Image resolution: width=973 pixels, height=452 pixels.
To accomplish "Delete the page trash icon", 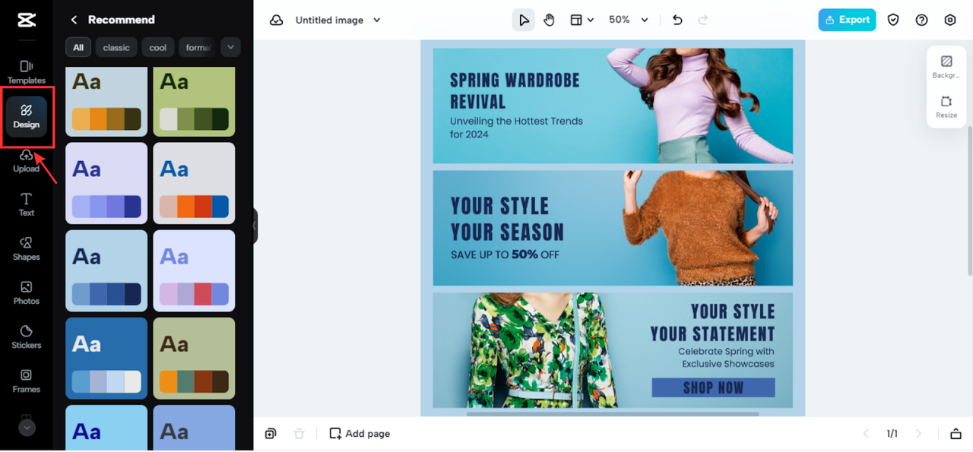I will click(300, 434).
